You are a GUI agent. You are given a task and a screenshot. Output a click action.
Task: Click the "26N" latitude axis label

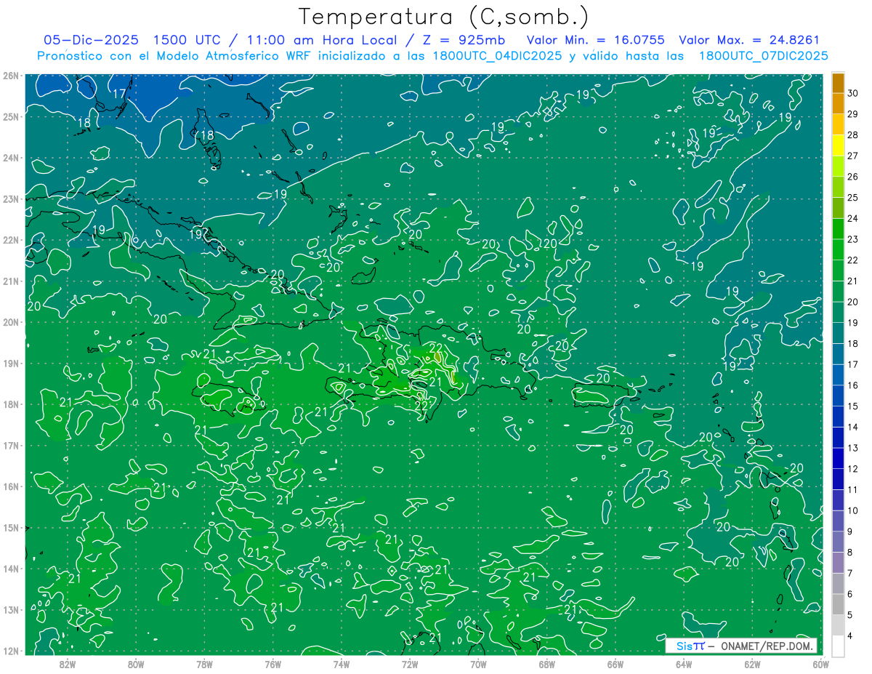pos(10,76)
